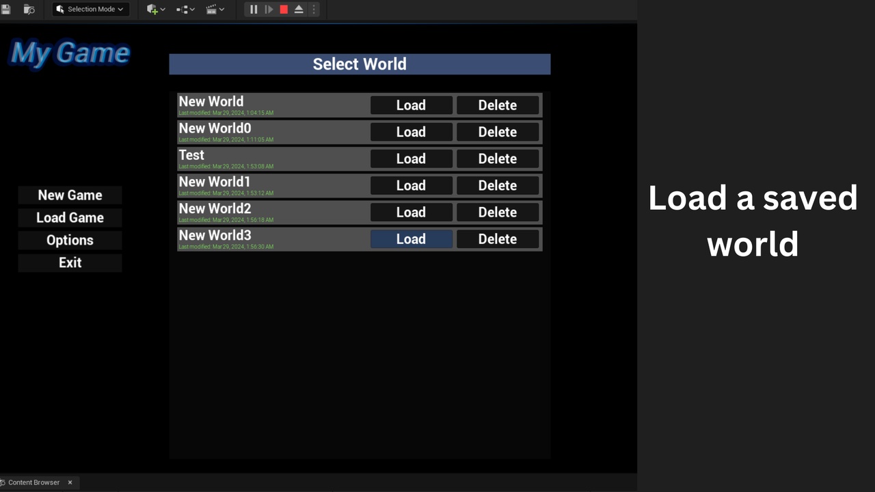Click the My Game title logo
This screenshot has height=492, width=875.
click(70, 53)
